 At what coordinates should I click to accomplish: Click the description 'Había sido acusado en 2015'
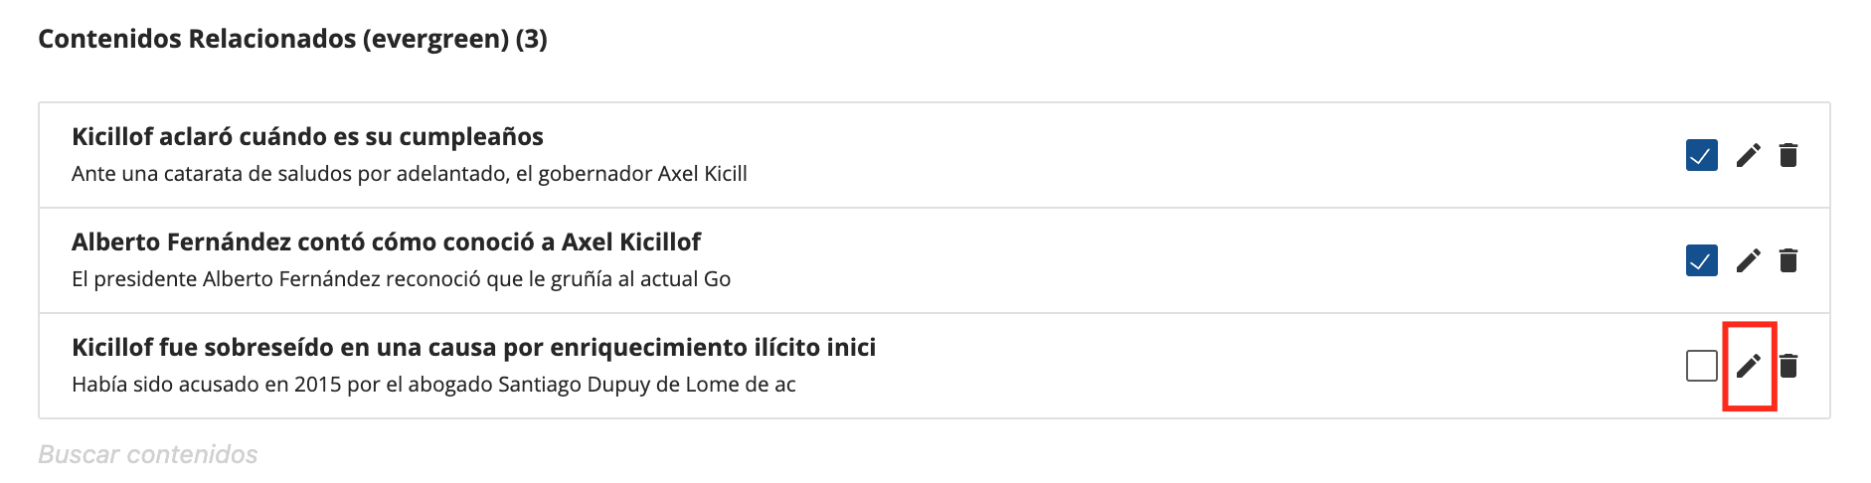433,385
